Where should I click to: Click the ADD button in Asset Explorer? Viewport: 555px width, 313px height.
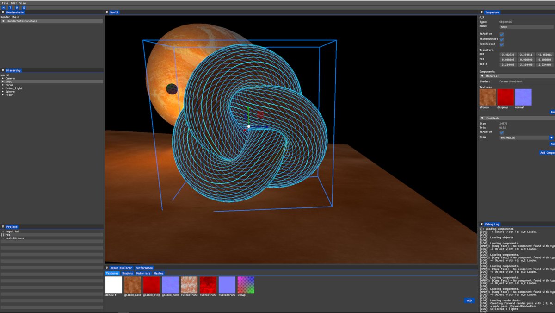pos(469,300)
